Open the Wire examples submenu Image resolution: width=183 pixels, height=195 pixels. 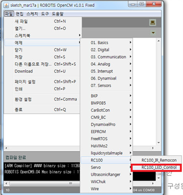(107, 189)
